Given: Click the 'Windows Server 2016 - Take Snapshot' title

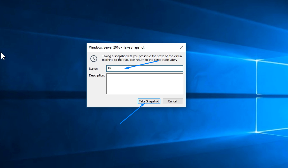Looking at the screenshot, I should (x=117, y=47).
